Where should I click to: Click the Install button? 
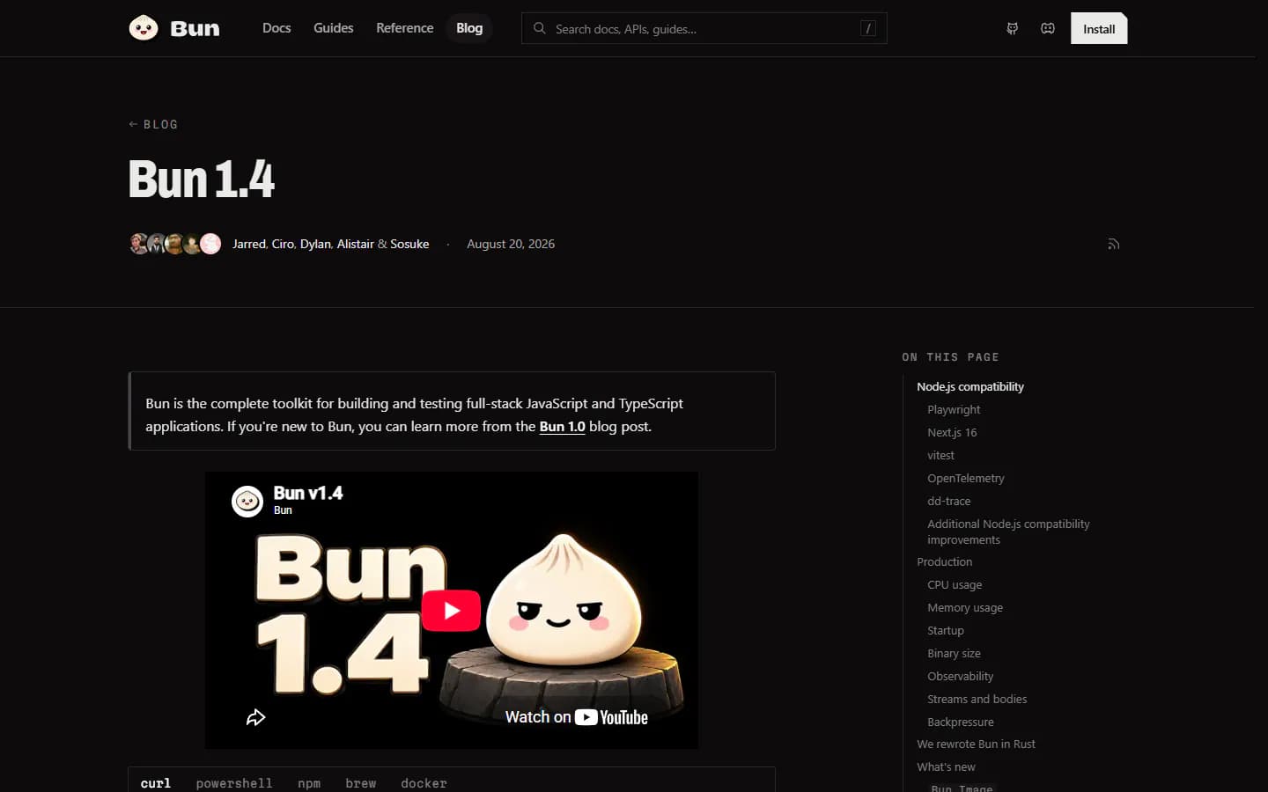1099,28
